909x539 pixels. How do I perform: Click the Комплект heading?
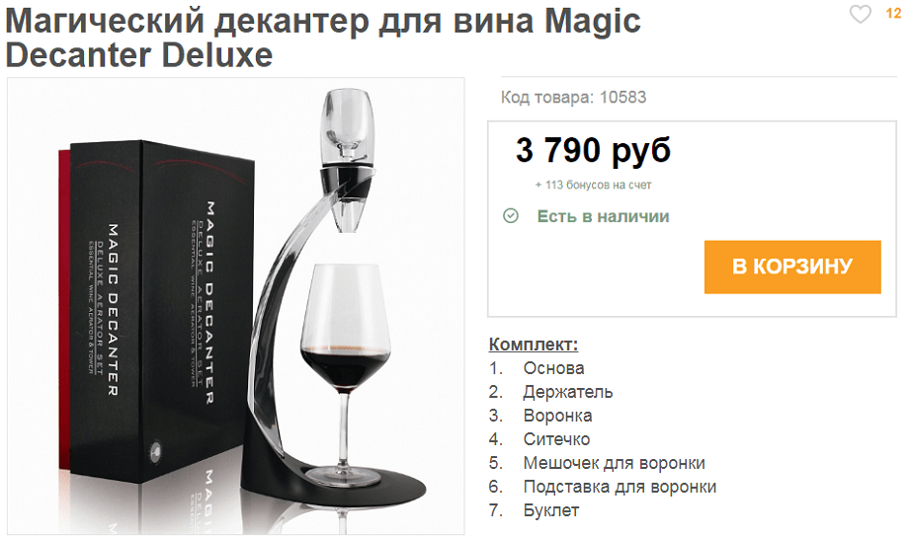pyautogui.click(x=534, y=344)
